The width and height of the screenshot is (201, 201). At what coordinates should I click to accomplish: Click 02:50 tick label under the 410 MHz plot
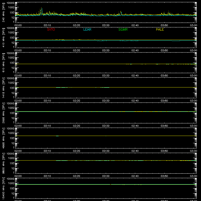click(164, 51)
